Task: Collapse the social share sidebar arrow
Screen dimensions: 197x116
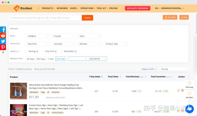Action: pyautogui.click(x=3, y=52)
